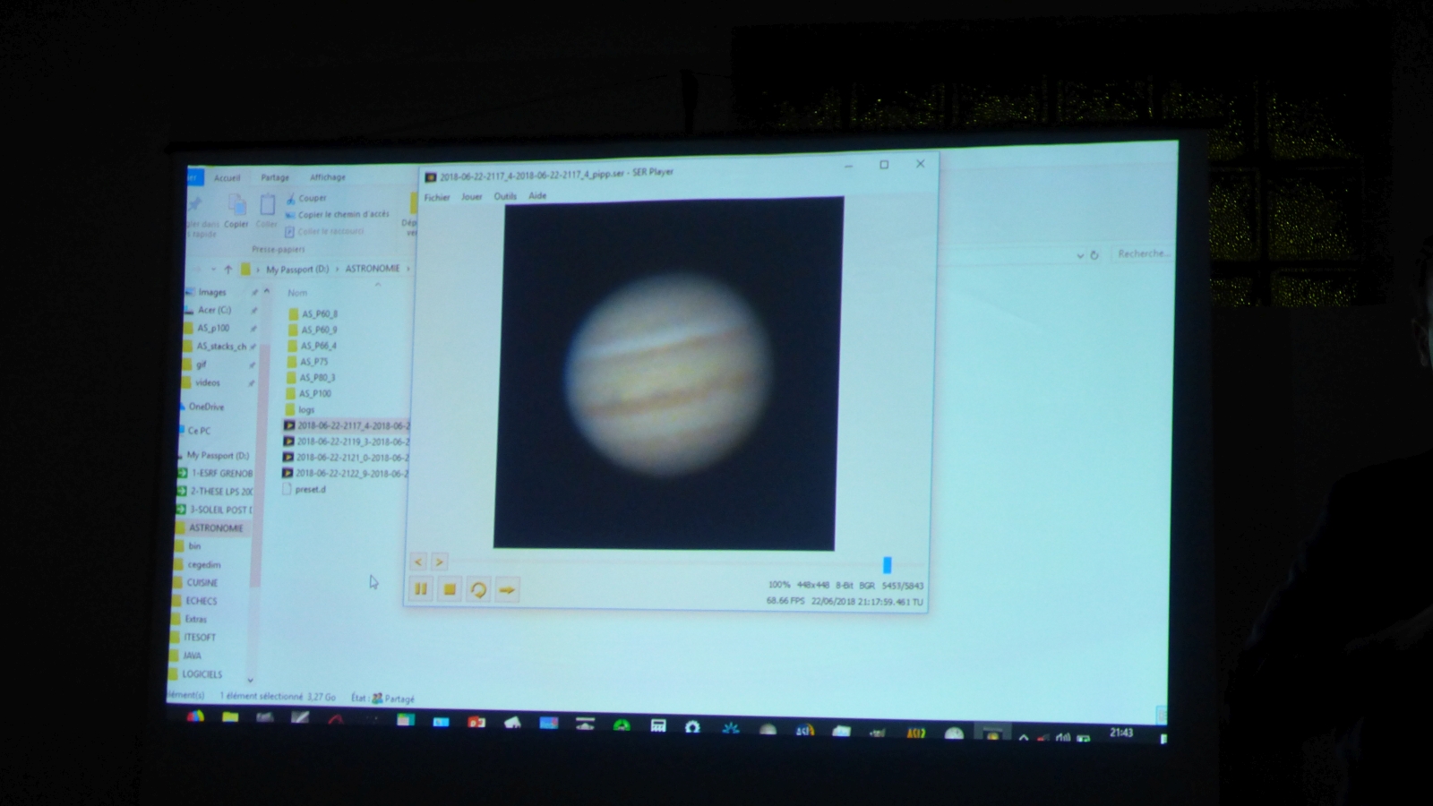Select file 2018-06-22-2121_0 SER video
The height and width of the screenshot is (806, 1433).
346,457
